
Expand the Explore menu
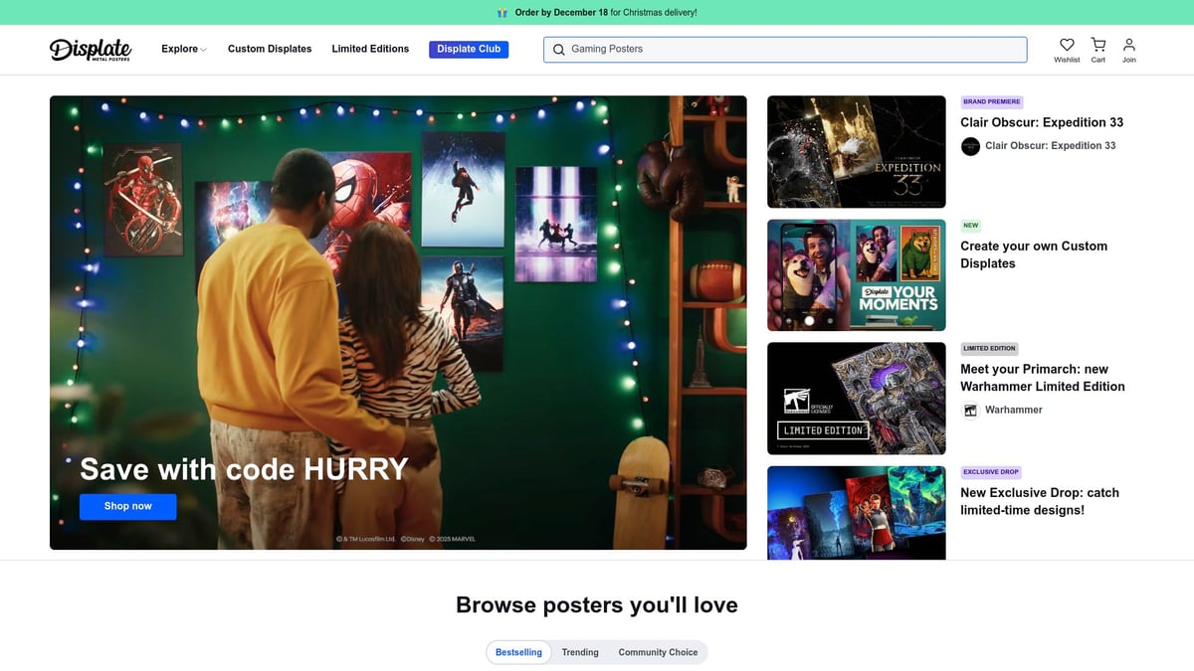tap(184, 49)
